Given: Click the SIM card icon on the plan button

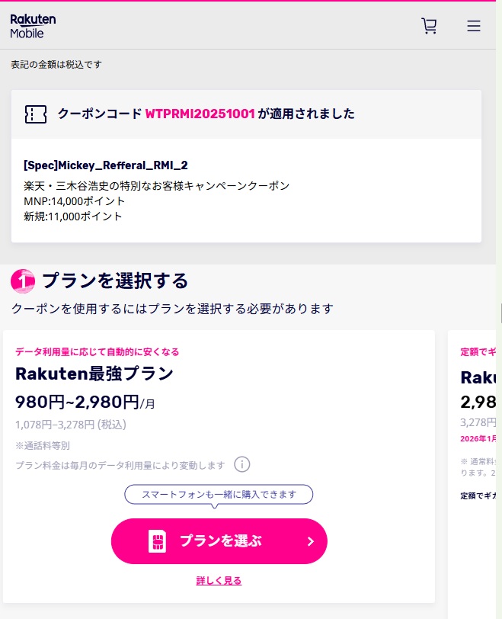Looking at the screenshot, I should [157, 541].
